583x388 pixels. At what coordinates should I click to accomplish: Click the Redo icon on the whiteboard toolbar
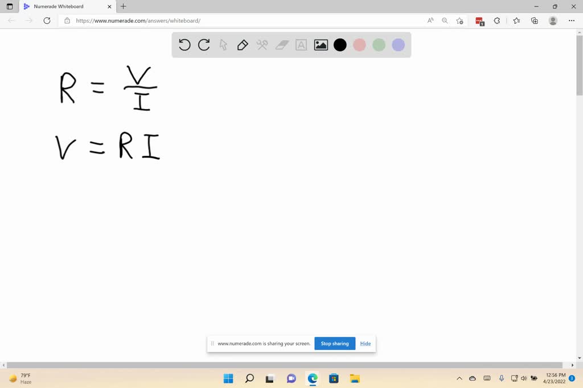coord(204,45)
